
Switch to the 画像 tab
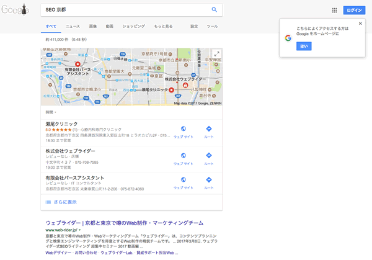(x=92, y=27)
